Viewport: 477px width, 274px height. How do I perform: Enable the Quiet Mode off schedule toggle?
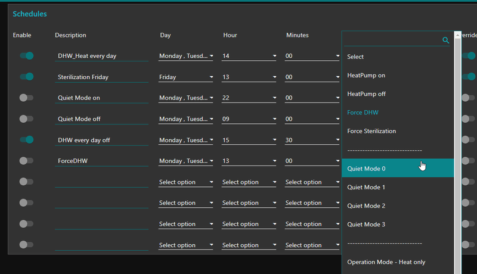tap(26, 119)
